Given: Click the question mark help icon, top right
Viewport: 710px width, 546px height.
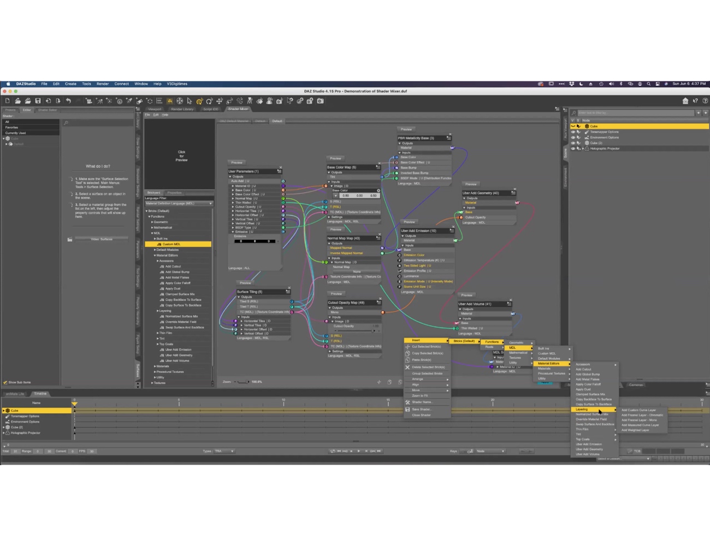Looking at the screenshot, I should (x=705, y=101).
